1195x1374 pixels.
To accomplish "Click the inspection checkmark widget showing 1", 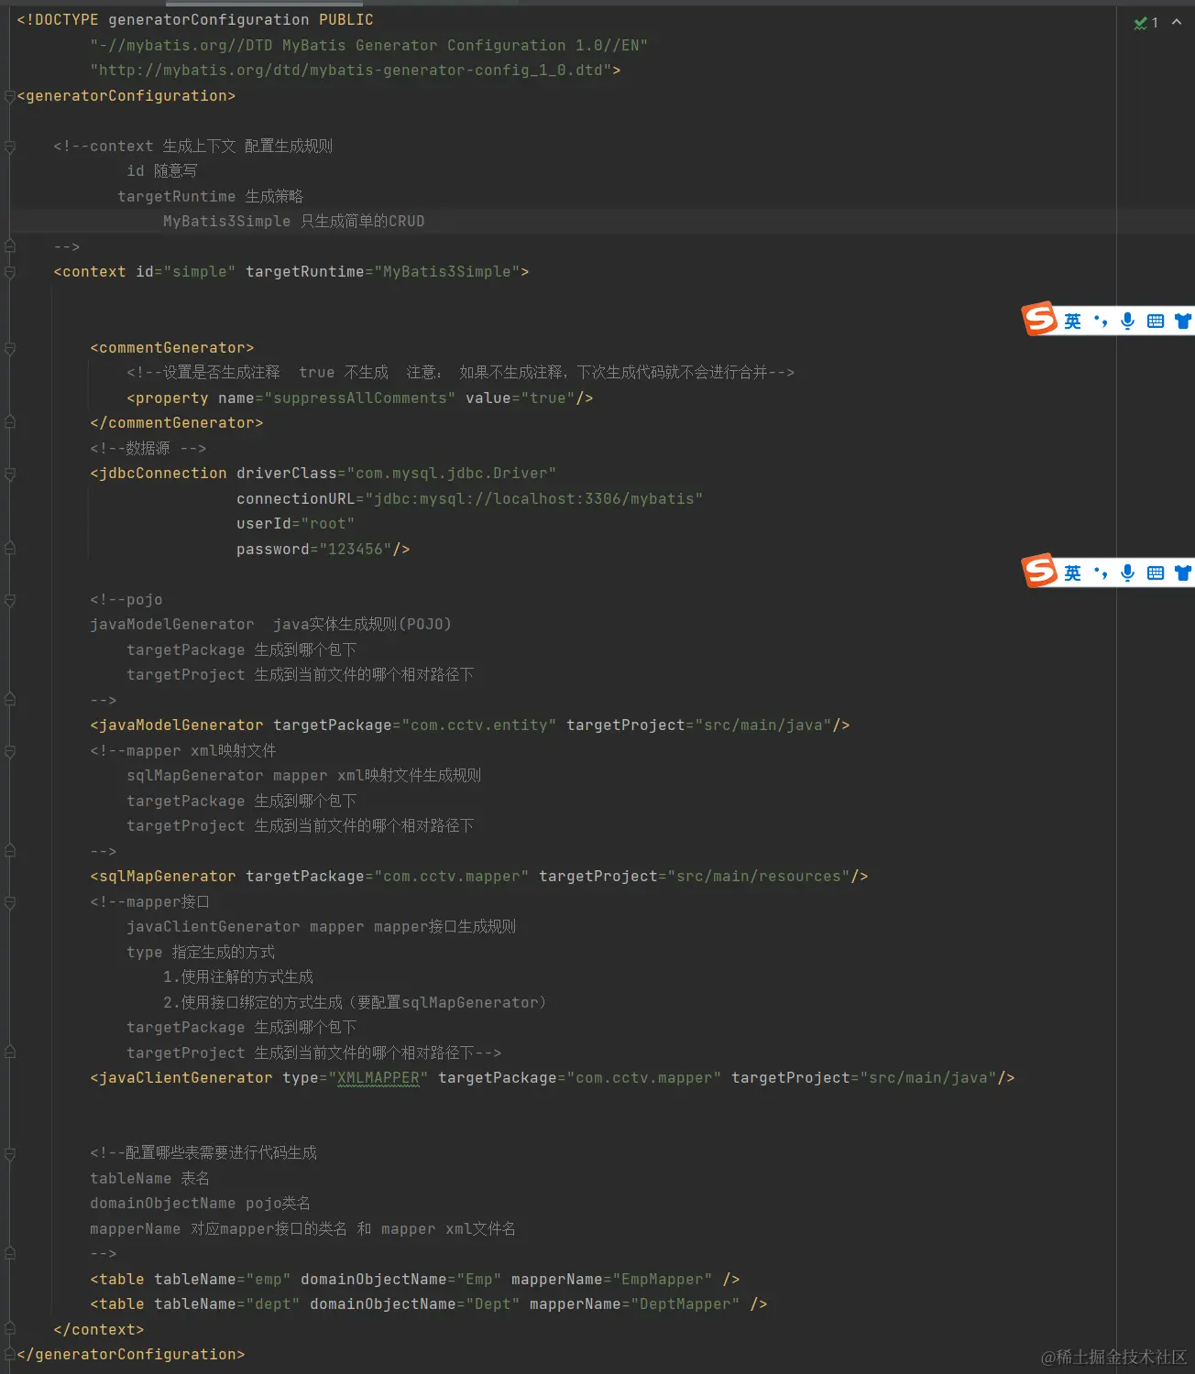I will [1146, 23].
